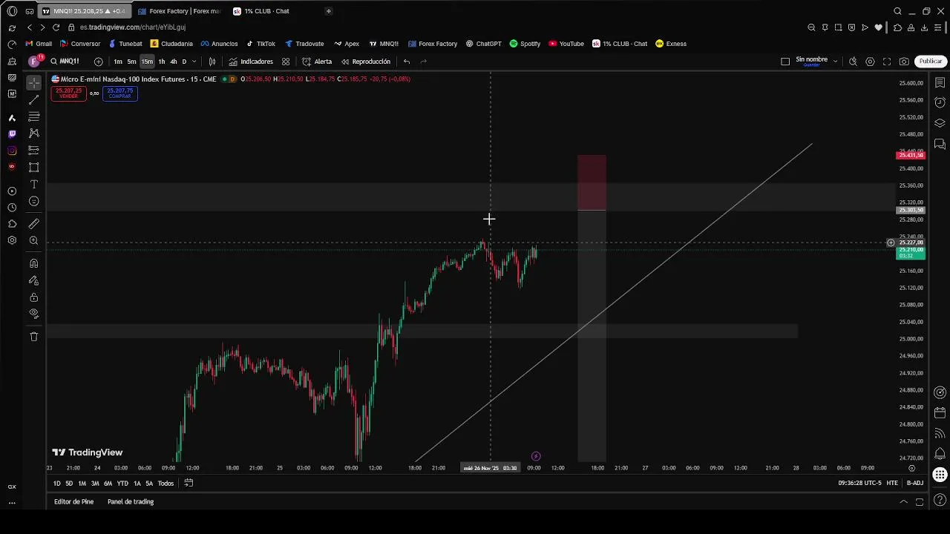
Task: Expand the timeframe interval dropdown arrow
Action: coord(194,62)
